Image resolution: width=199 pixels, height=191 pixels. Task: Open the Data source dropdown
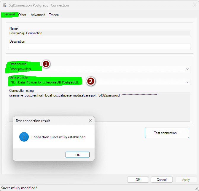point(99,69)
